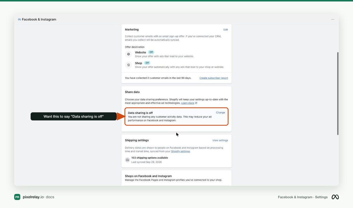Click the Off badge next to Shop
Image resolution: width=353 pixels, height=208 pixels.
147,63
